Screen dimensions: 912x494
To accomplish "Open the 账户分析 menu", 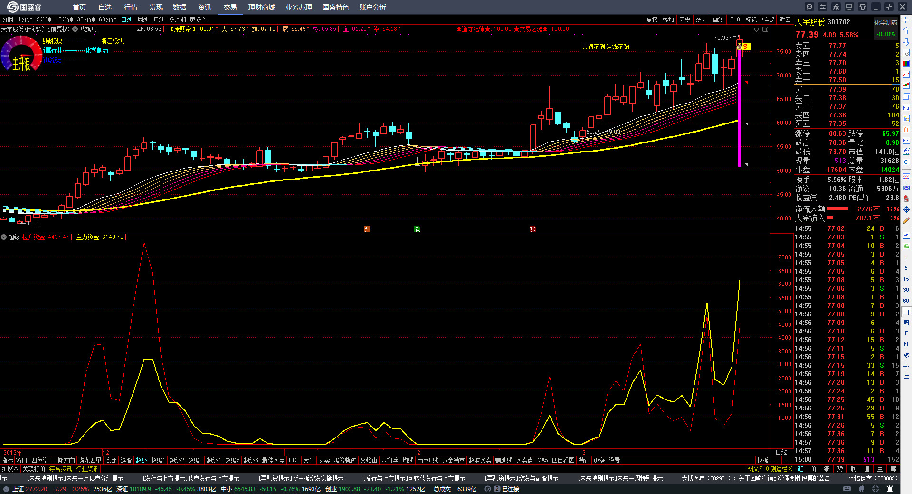I will coord(373,7).
